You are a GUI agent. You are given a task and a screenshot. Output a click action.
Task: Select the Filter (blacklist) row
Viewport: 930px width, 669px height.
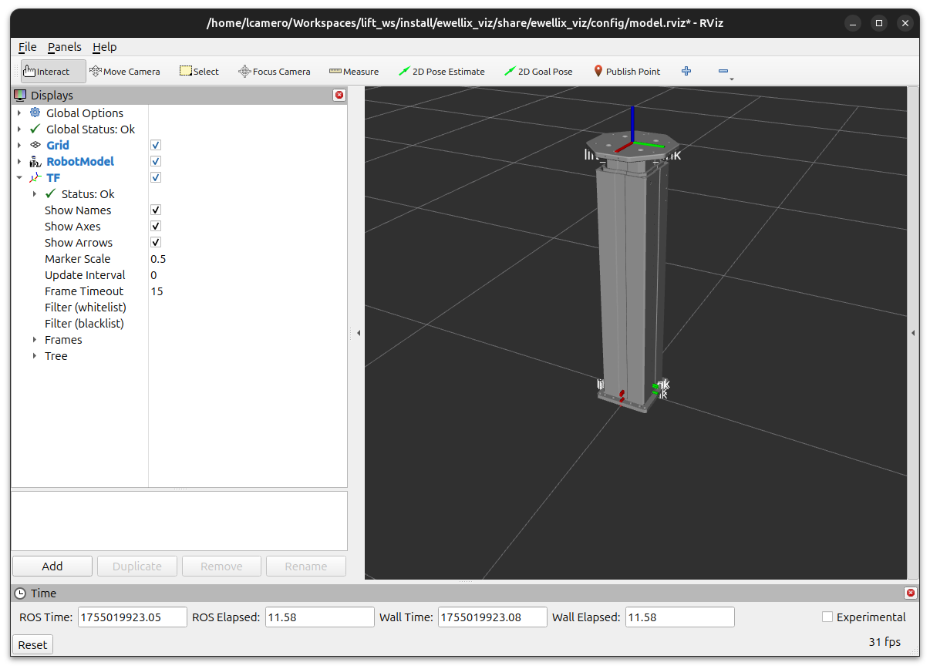tap(179, 323)
